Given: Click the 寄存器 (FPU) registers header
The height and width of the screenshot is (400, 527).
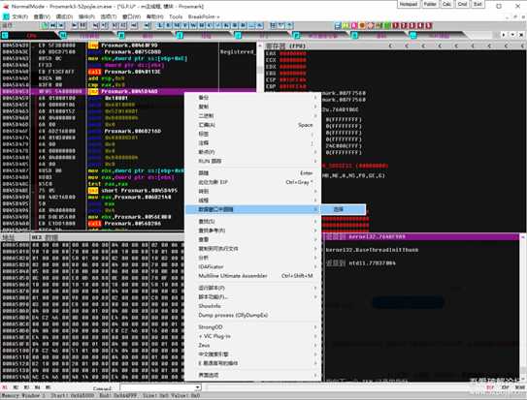Looking at the screenshot, I should pyautogui.click(x=285, y=46).
